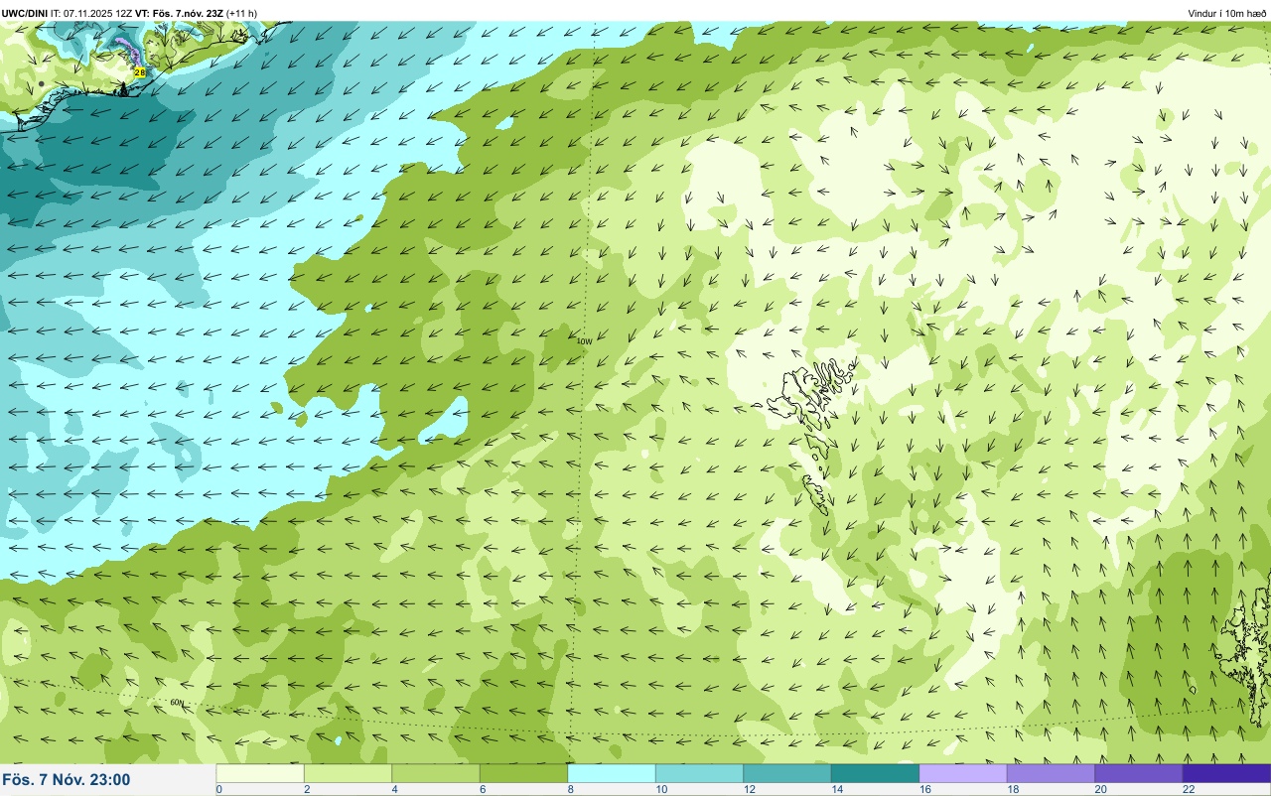The image size is (1271, 796).
Task: Click the turquoise 10–12 legend swatch
Action: click(x=699, y=773)
